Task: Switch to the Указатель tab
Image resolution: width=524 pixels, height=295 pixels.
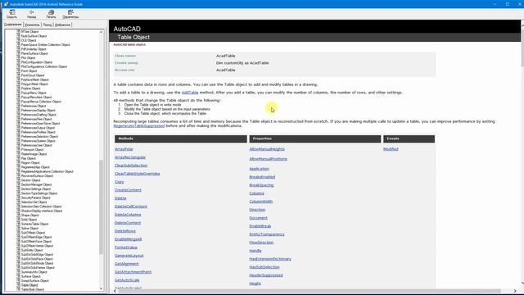Action: click(x=32, y=25)
